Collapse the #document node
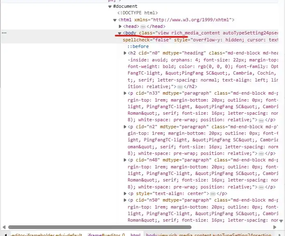285x236 pixels. (110, 7)
